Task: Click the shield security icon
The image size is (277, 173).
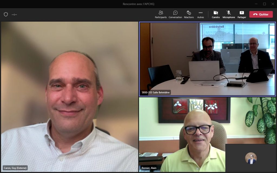Action: coord(6,14)
